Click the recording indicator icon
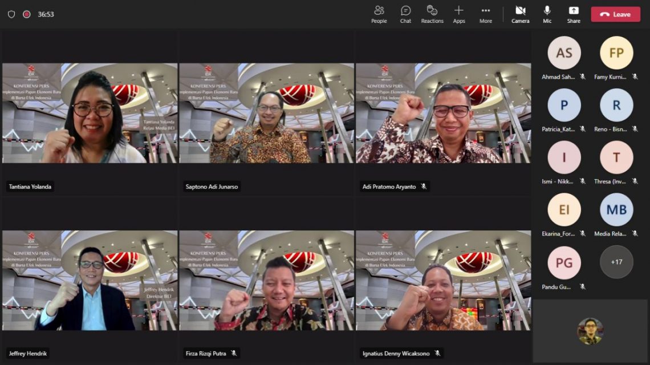 [x=27, y=14]
